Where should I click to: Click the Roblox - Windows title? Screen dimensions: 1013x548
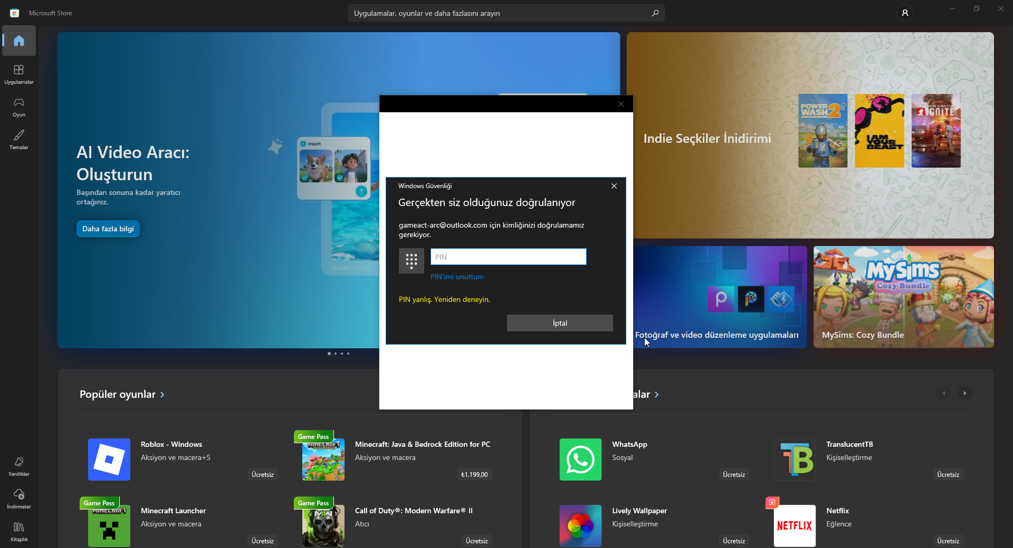[171, 444]
